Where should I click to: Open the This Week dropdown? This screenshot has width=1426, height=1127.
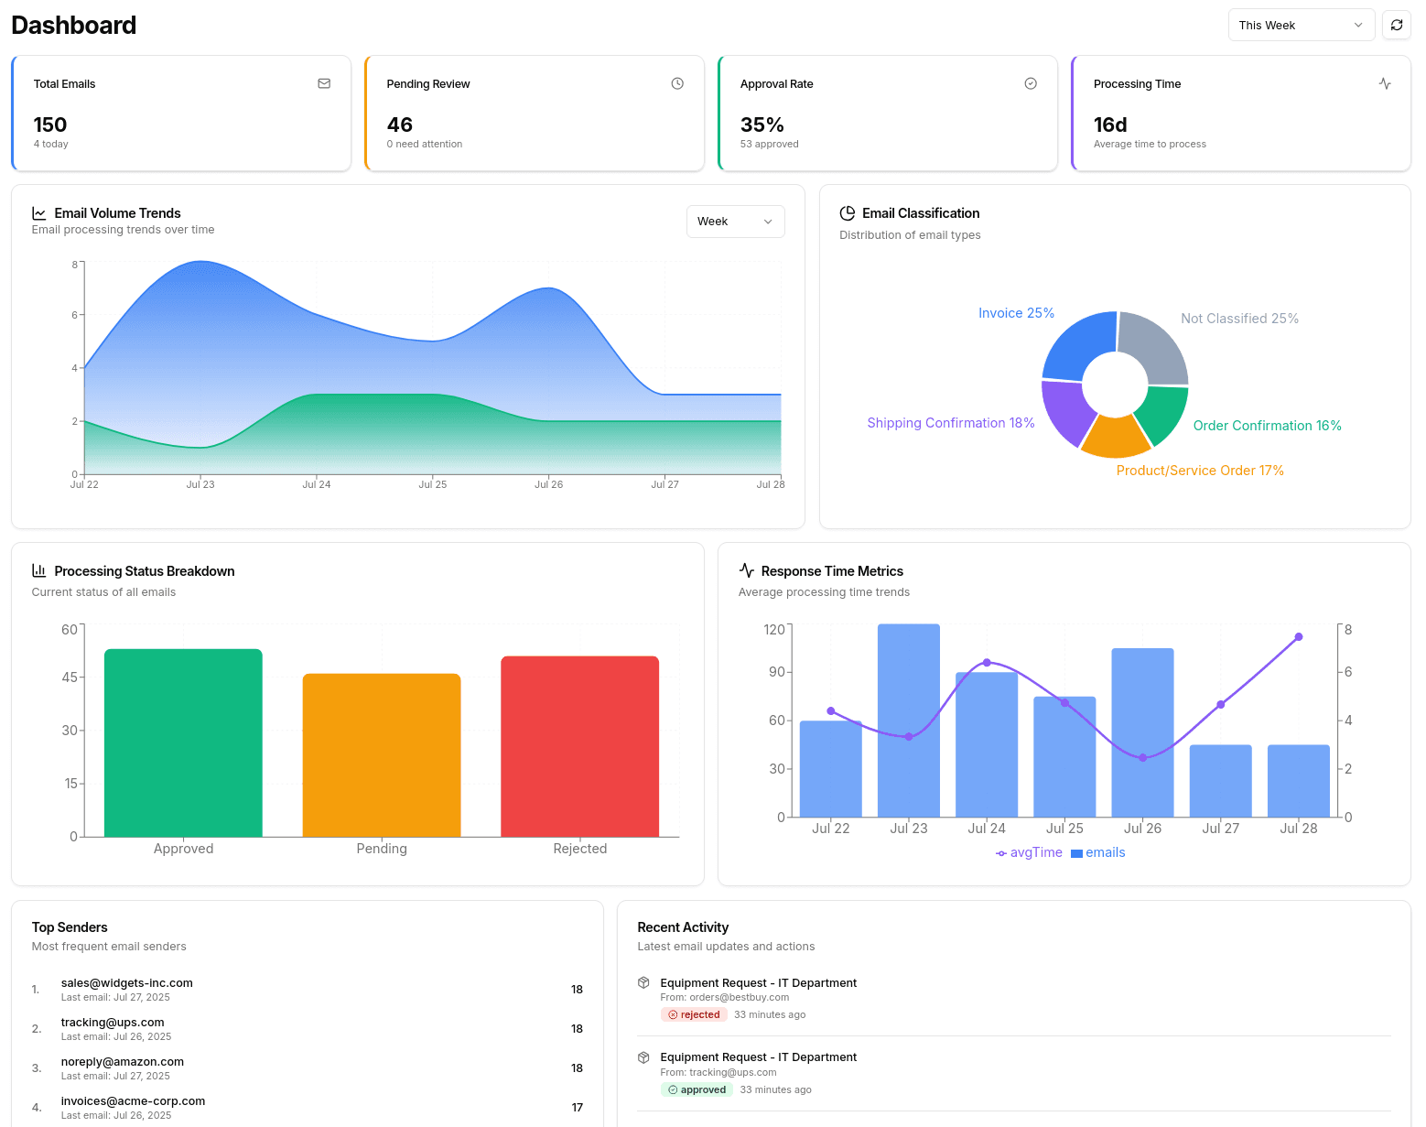pos(1301,25)
